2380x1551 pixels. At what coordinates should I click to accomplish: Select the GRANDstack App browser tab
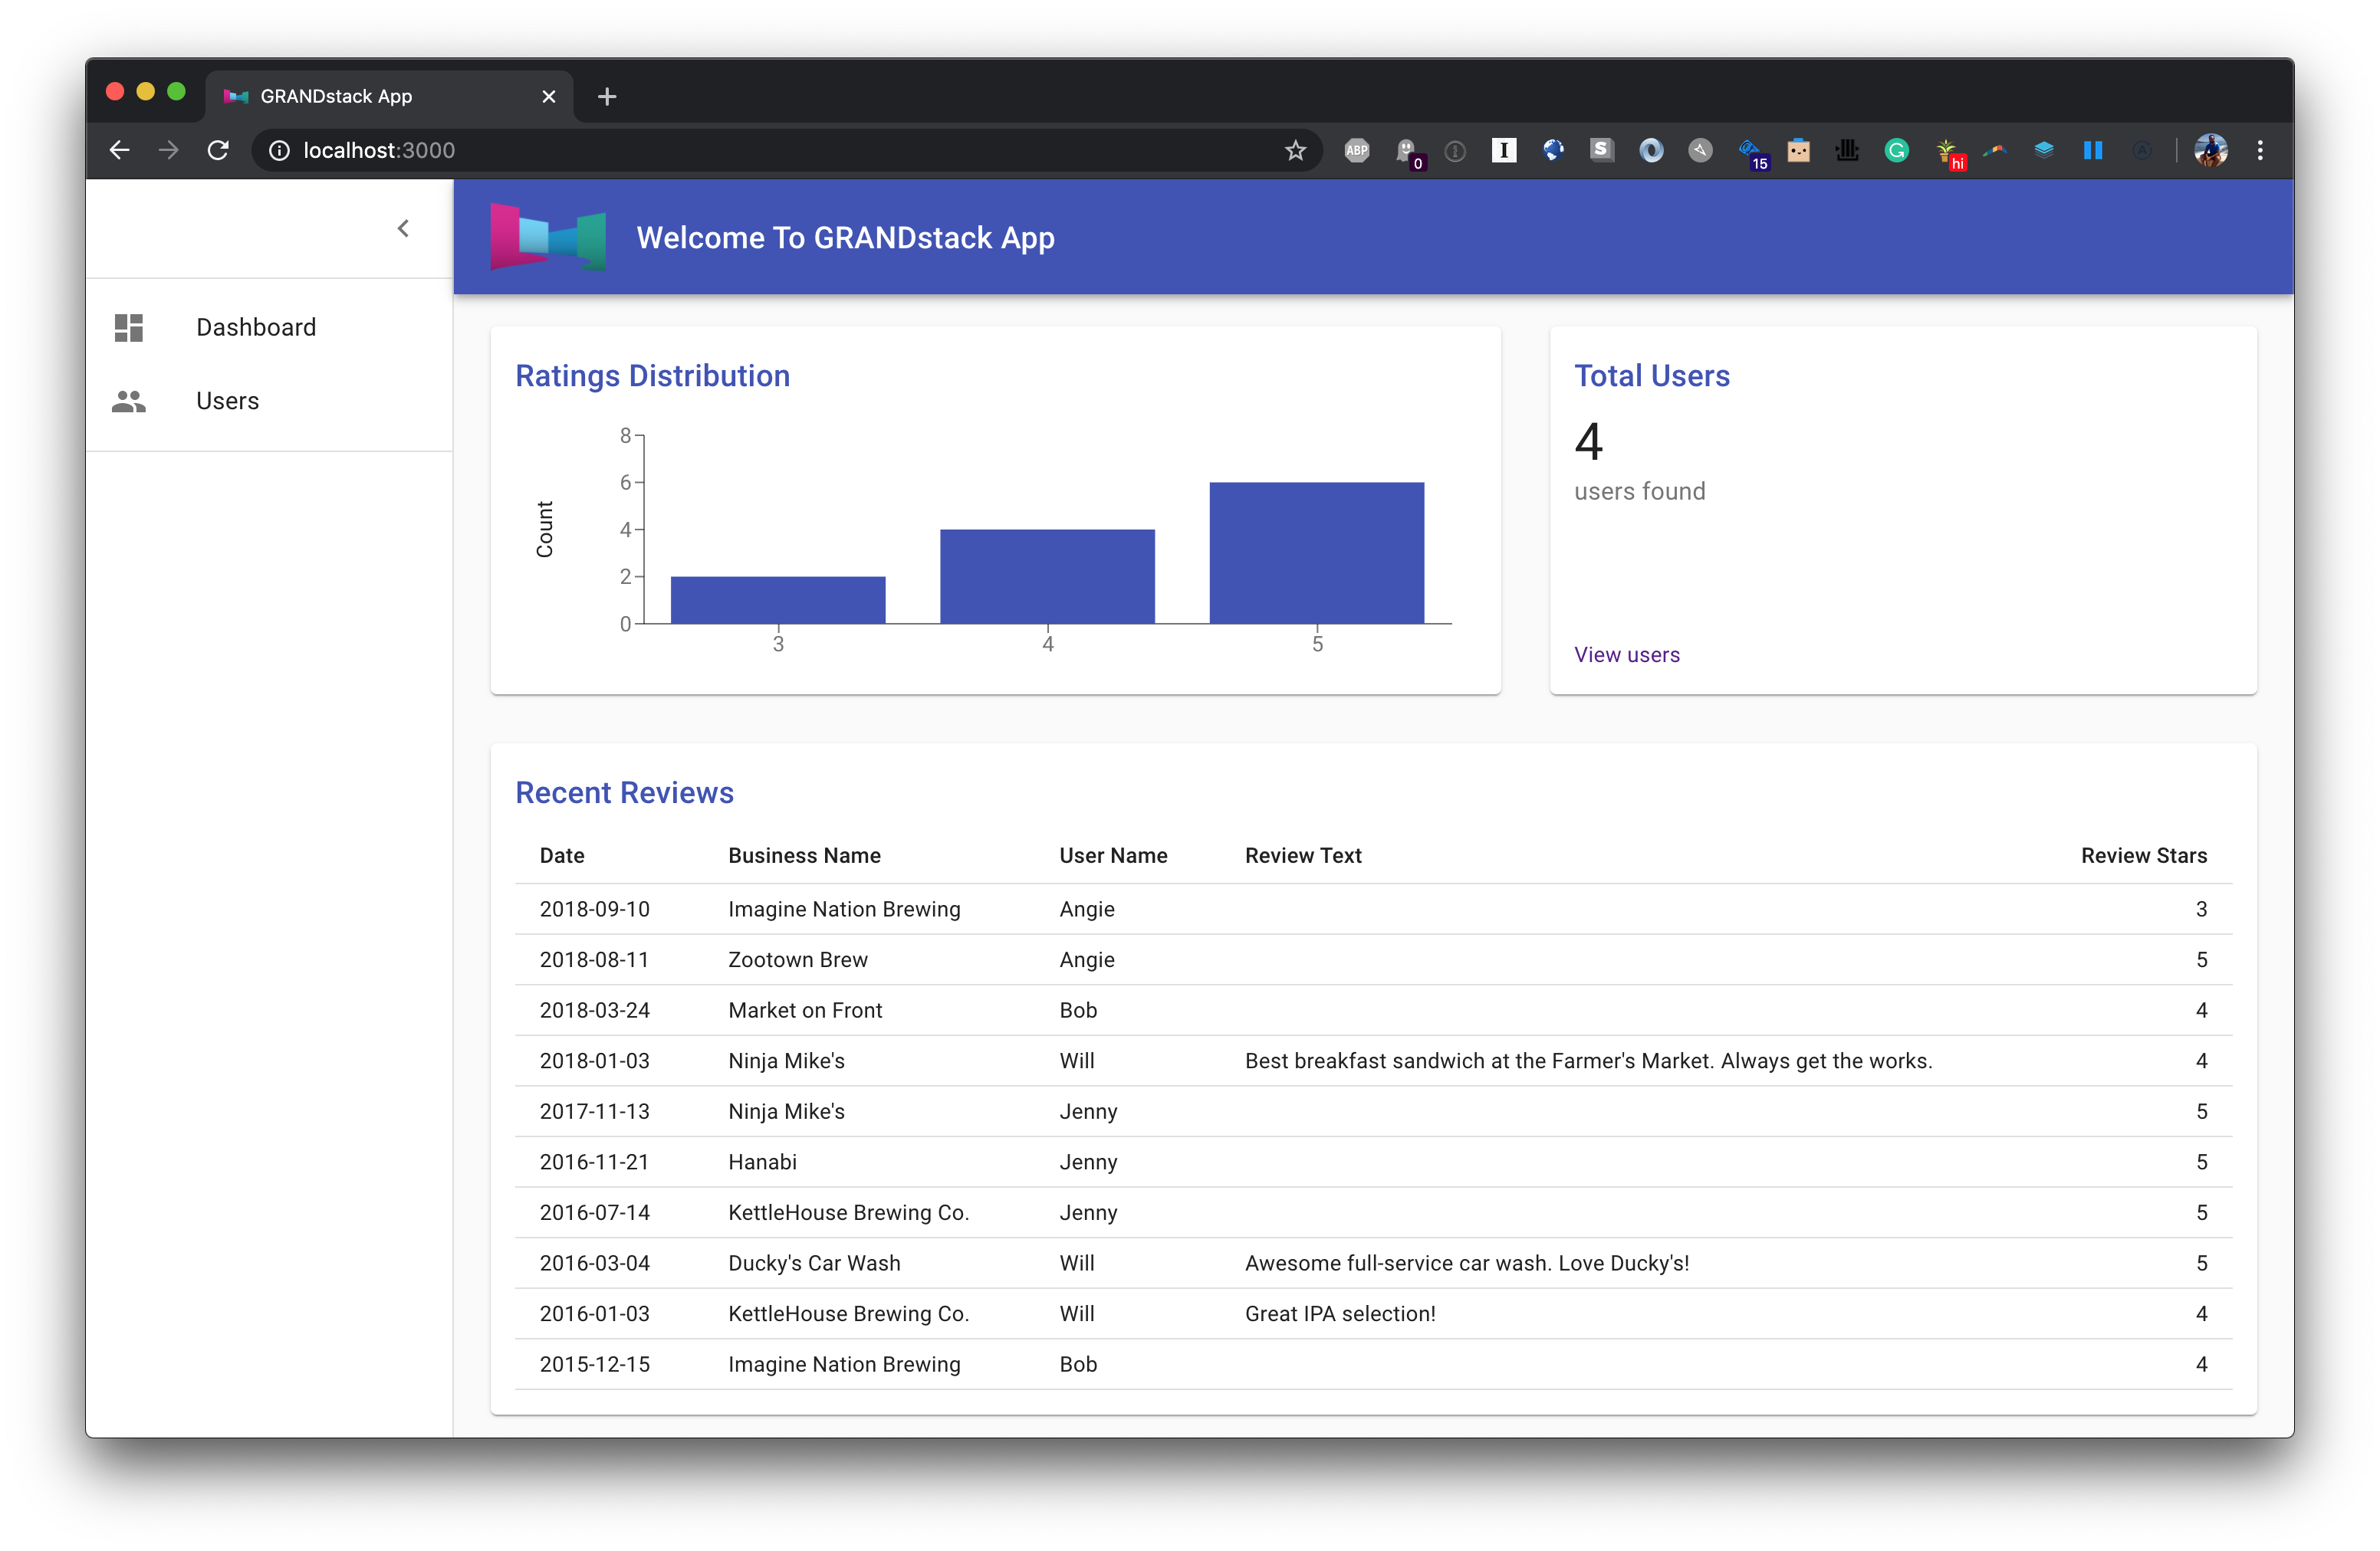click(380, 97)
